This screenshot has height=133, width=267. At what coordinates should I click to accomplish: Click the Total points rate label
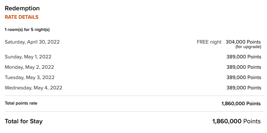click(21, 103)
